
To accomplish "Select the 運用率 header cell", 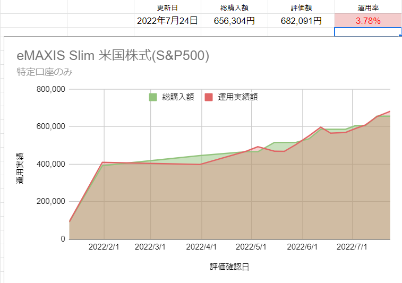I will [368, 7].
